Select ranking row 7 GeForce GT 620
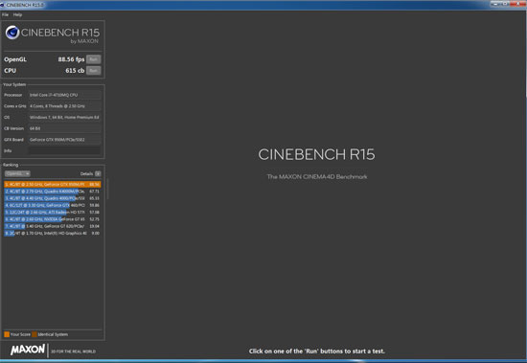Viewport: 527px width, 363px height. point(53,226)
